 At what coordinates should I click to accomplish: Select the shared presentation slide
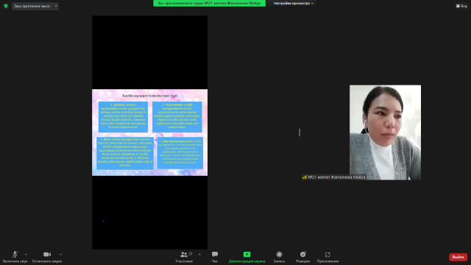pyautogui.click(x=149, y=132)
